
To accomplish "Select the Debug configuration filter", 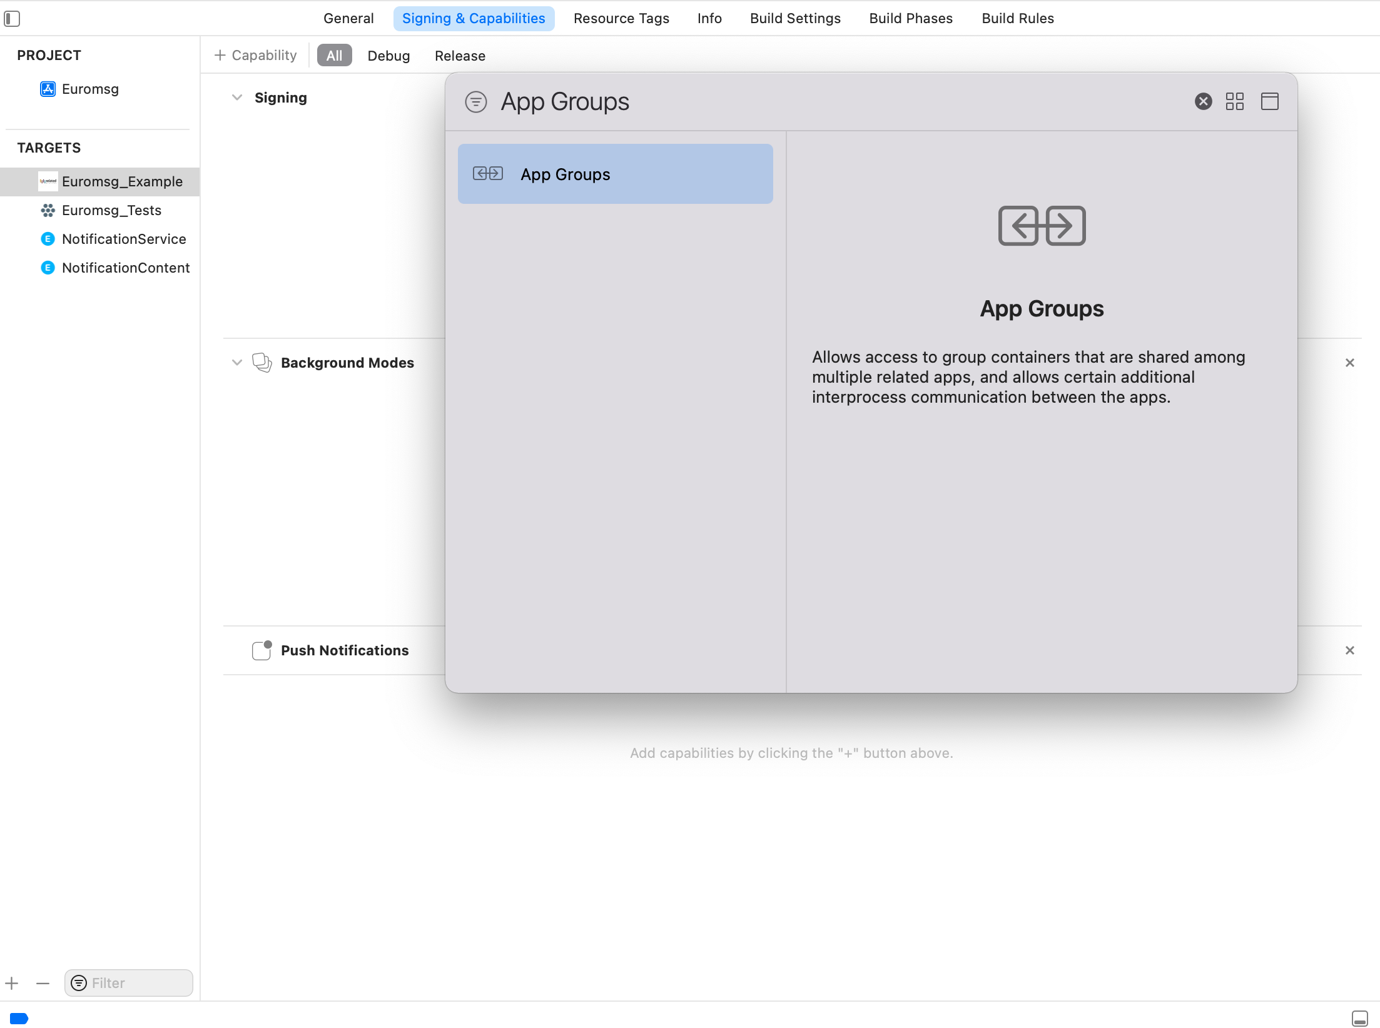I will click(x=388, y=56).
